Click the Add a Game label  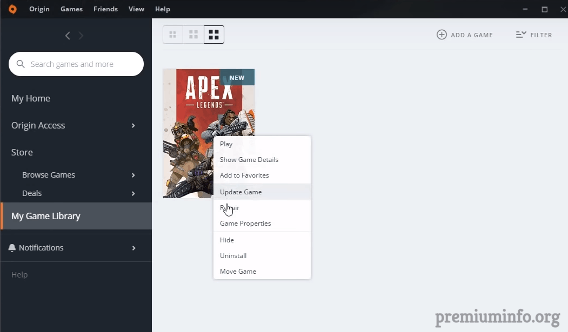point(472,35)
